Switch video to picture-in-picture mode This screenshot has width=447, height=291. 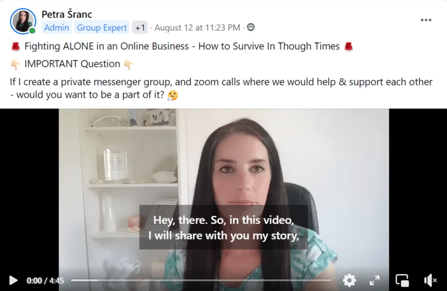point(402,280)
